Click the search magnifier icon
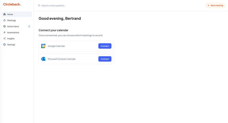The height and width of the screenshot is (123, 228). pyautogui.click(x=39, y=5)
